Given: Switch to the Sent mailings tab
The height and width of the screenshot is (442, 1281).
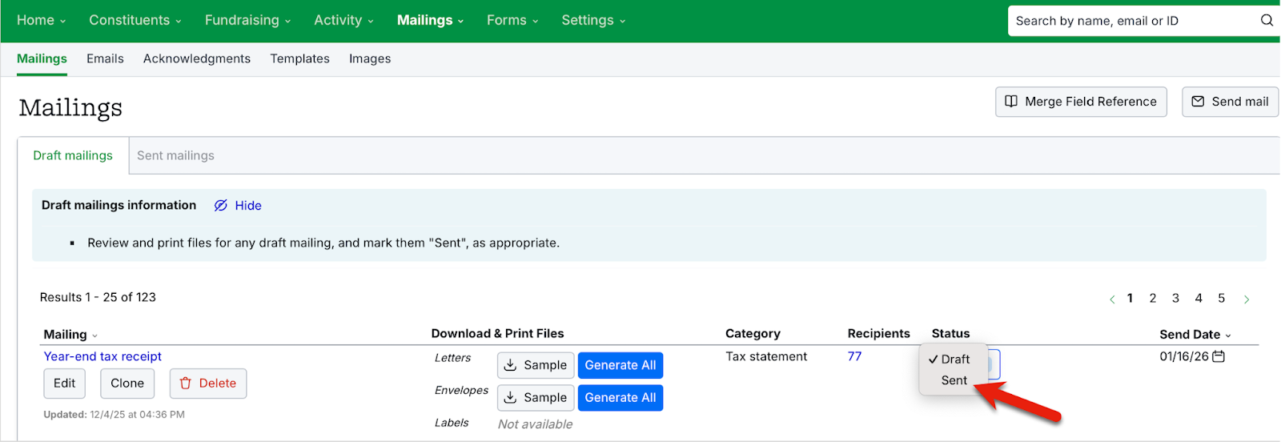Looking at the screenshot, I should [175, 155].
